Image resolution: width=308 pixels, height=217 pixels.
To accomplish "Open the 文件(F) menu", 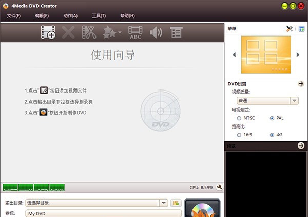I will pyautogui.click(x=14, y=16).
